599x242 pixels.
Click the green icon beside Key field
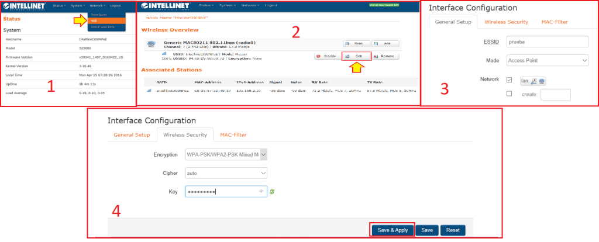coord(273,191)
